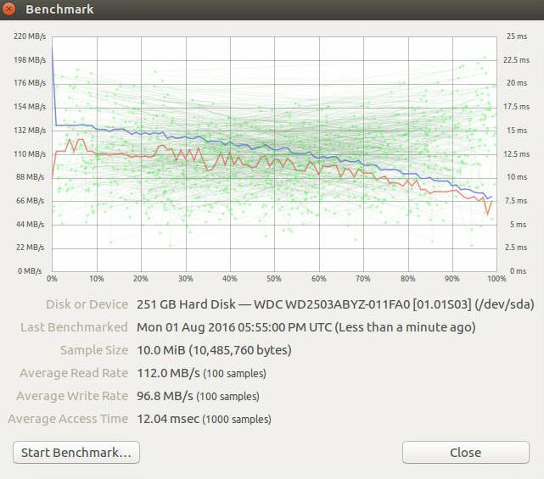The height and width of the screenshot is (479, 544).
Task: Click the 154 MB/s axis label
Action: coord(30,107)
